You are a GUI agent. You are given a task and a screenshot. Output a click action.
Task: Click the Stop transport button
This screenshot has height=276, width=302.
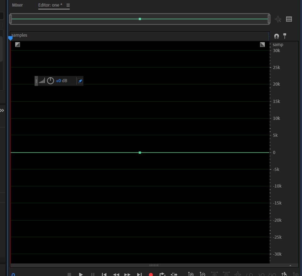(x=69, y=274)
